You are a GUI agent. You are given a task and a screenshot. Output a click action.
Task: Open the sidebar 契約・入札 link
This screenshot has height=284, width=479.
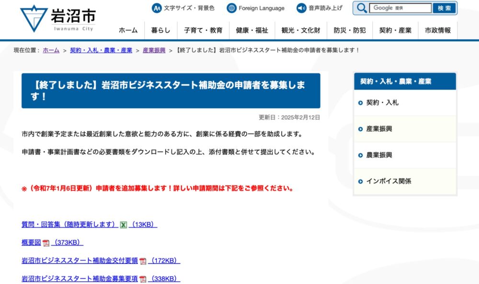click(382, 103)
